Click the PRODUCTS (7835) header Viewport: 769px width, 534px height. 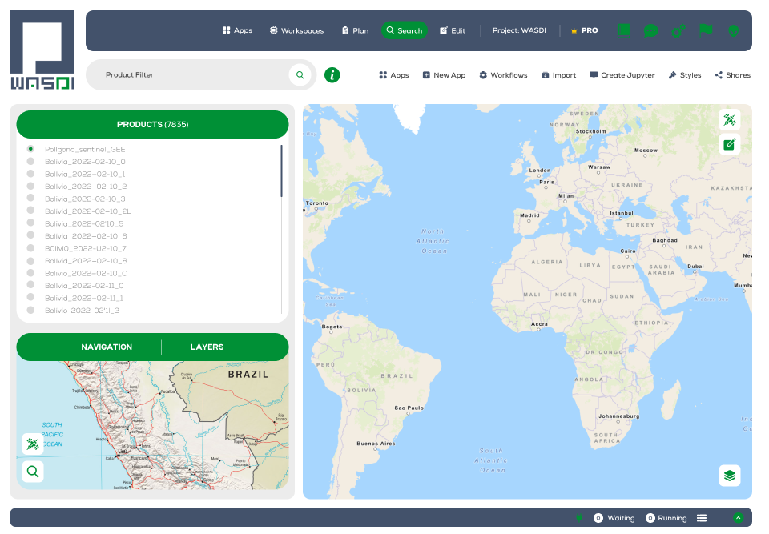coord(152,125)
